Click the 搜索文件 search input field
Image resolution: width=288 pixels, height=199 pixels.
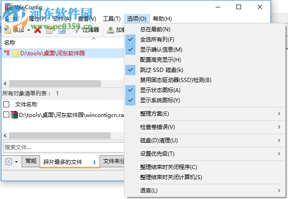click(64, 147)
